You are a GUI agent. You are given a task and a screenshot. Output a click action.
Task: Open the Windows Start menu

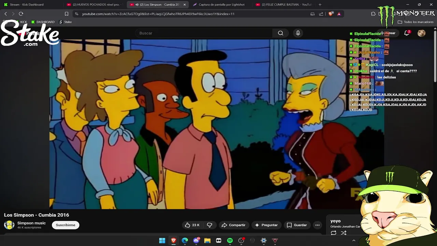pos(162,241)
